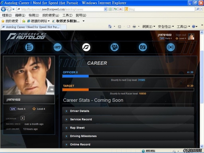Open the 編輯(E) menu
The image size is (204, 153).
point(20,15)
